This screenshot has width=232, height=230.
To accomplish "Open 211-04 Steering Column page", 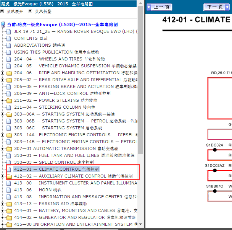I will coord(55,107).
